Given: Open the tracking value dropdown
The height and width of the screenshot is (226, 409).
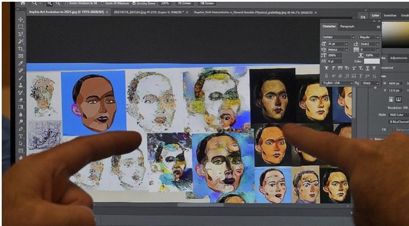Looking at the screenshot, I should [377, 49].
